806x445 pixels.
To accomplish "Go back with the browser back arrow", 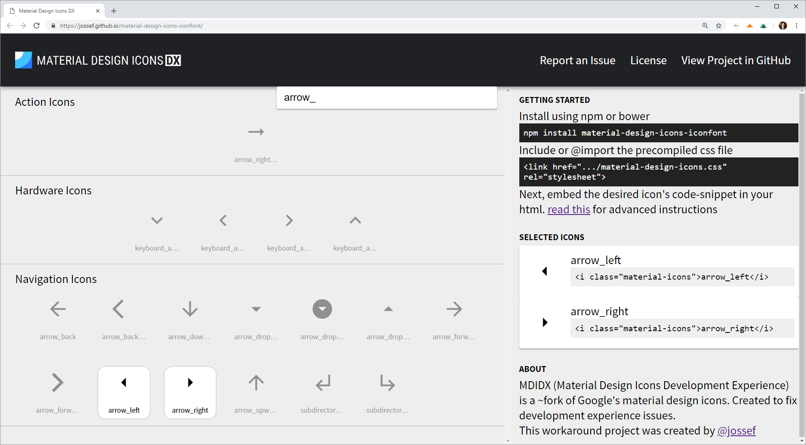I will click(10, 26).
